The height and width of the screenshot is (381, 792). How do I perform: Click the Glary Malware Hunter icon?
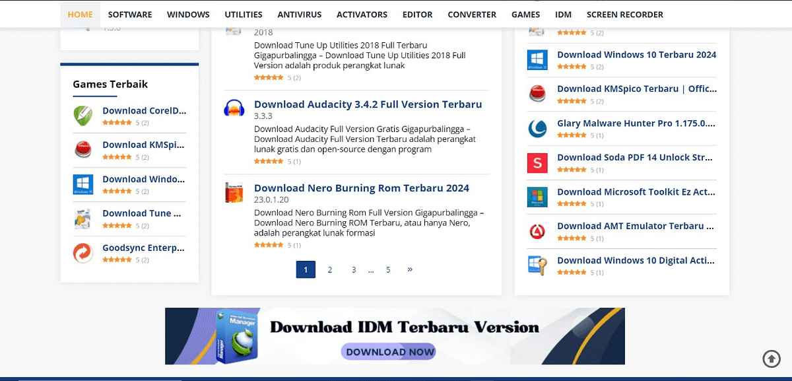point(538,128)
